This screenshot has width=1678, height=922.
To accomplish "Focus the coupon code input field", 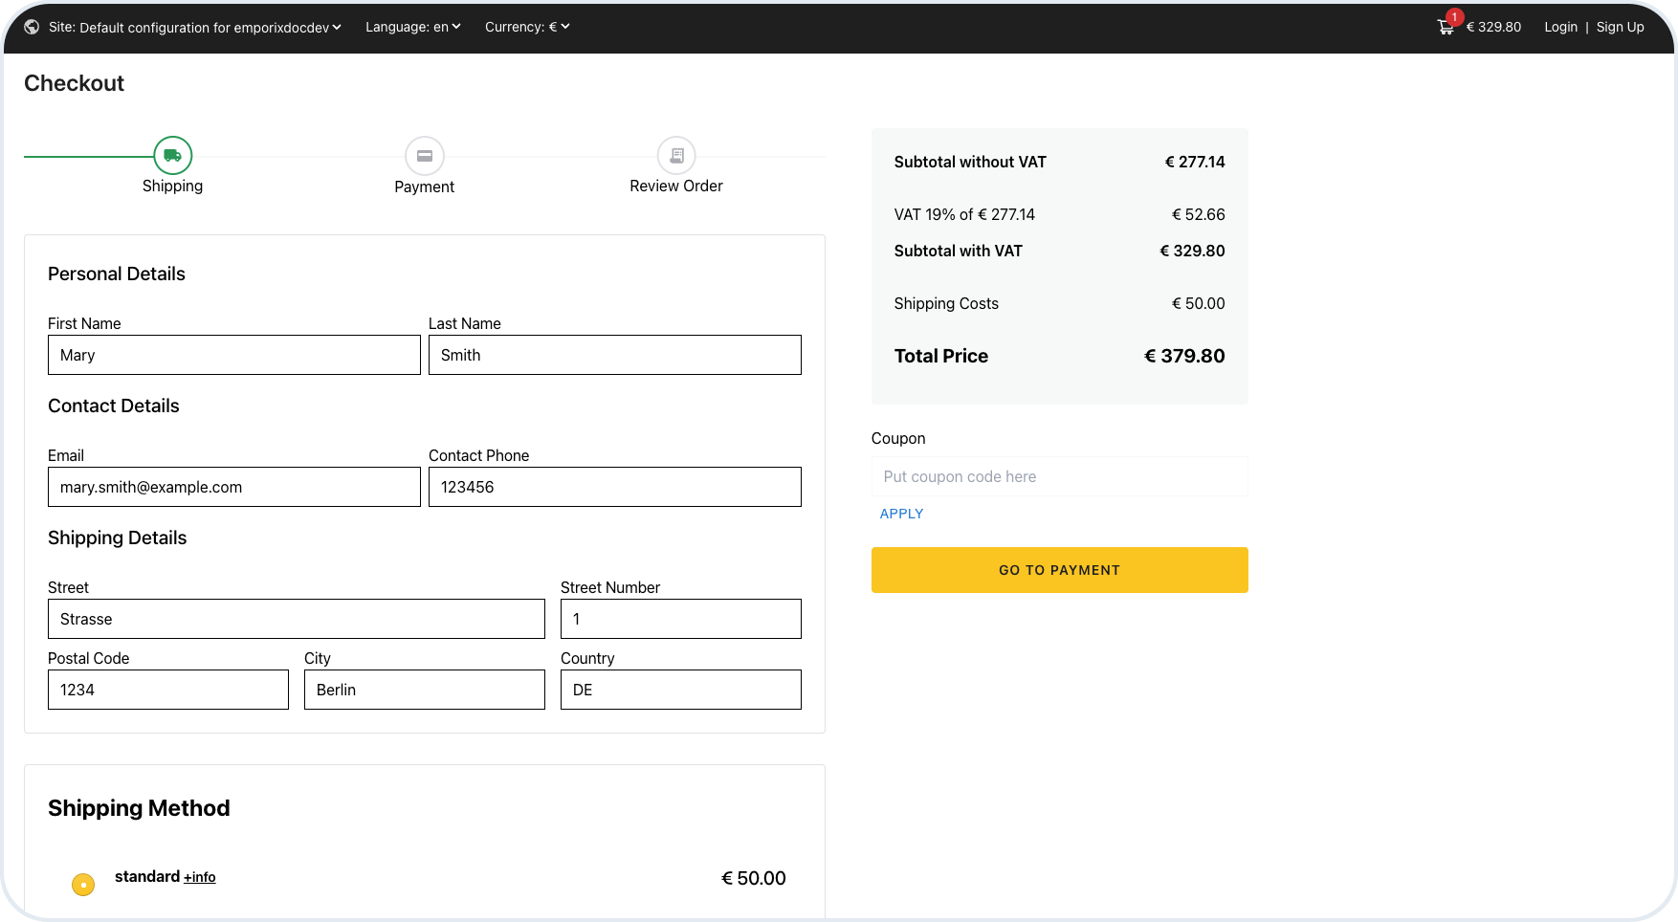I will [x=1059, y=476].
